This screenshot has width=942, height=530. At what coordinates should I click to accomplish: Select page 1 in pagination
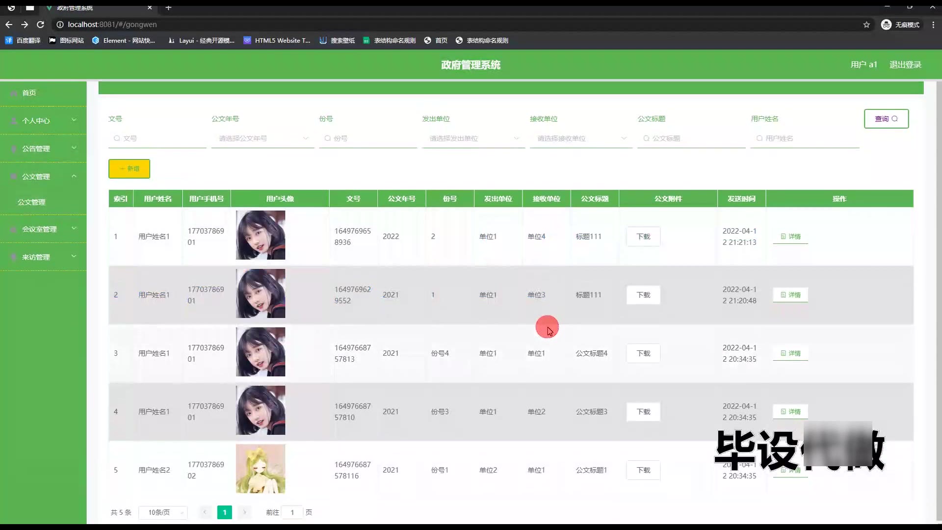225,512
